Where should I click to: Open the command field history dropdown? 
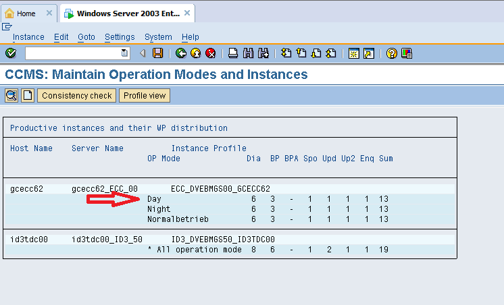[x=124, y=53]
